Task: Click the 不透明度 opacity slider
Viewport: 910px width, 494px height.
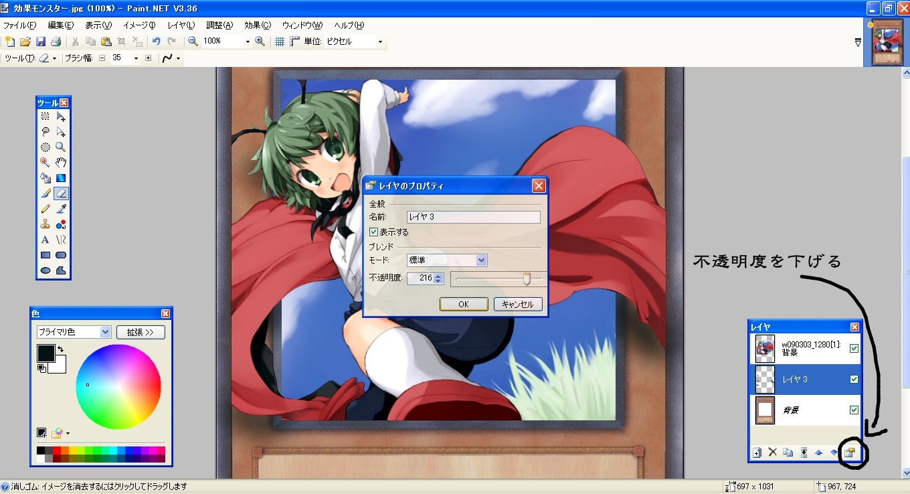Action: 498,278
